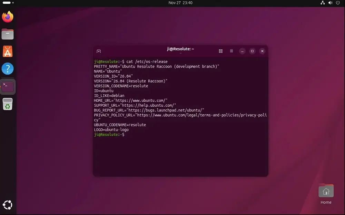
Task: Open a new tab in Terminal
Action: coord(99,51)
